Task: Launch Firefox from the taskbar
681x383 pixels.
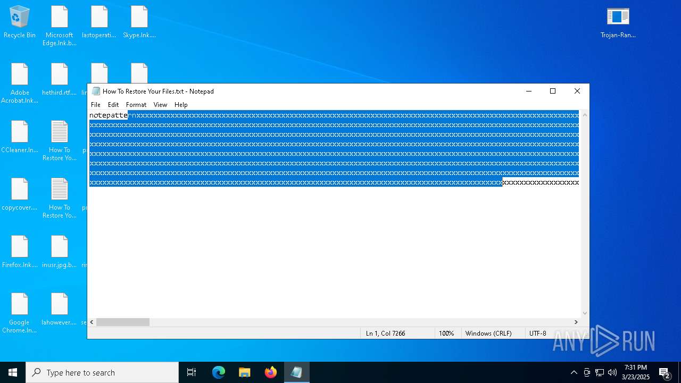Action: [x=271, y=372]
